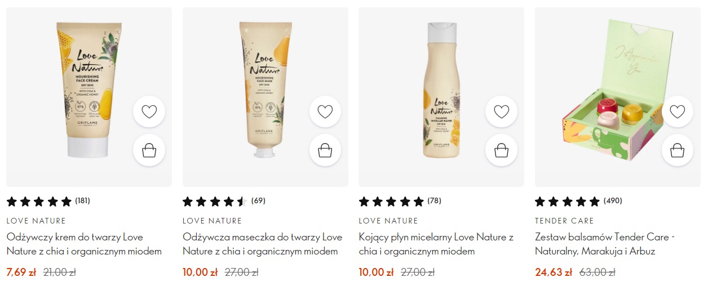Open 'Odżywczy krem do twarzy Love Nature' link

click(85, 244)
